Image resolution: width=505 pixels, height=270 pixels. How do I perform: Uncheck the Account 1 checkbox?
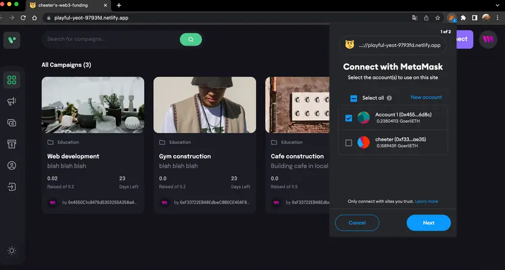pos(349,118)
